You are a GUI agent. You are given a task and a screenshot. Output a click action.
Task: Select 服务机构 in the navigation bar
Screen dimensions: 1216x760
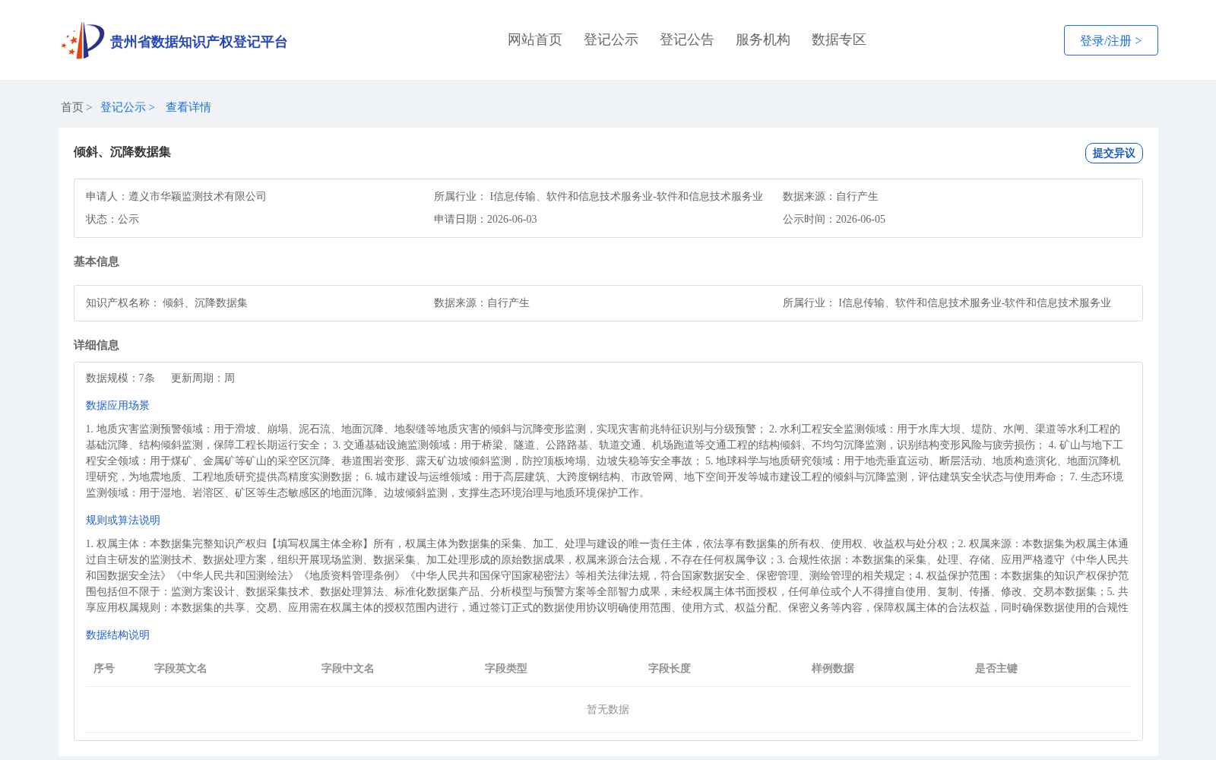pyautogui.click(x=763, y=40)
